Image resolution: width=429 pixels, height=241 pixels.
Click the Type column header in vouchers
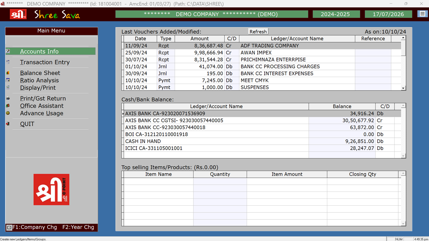click(x=166, y=39)
